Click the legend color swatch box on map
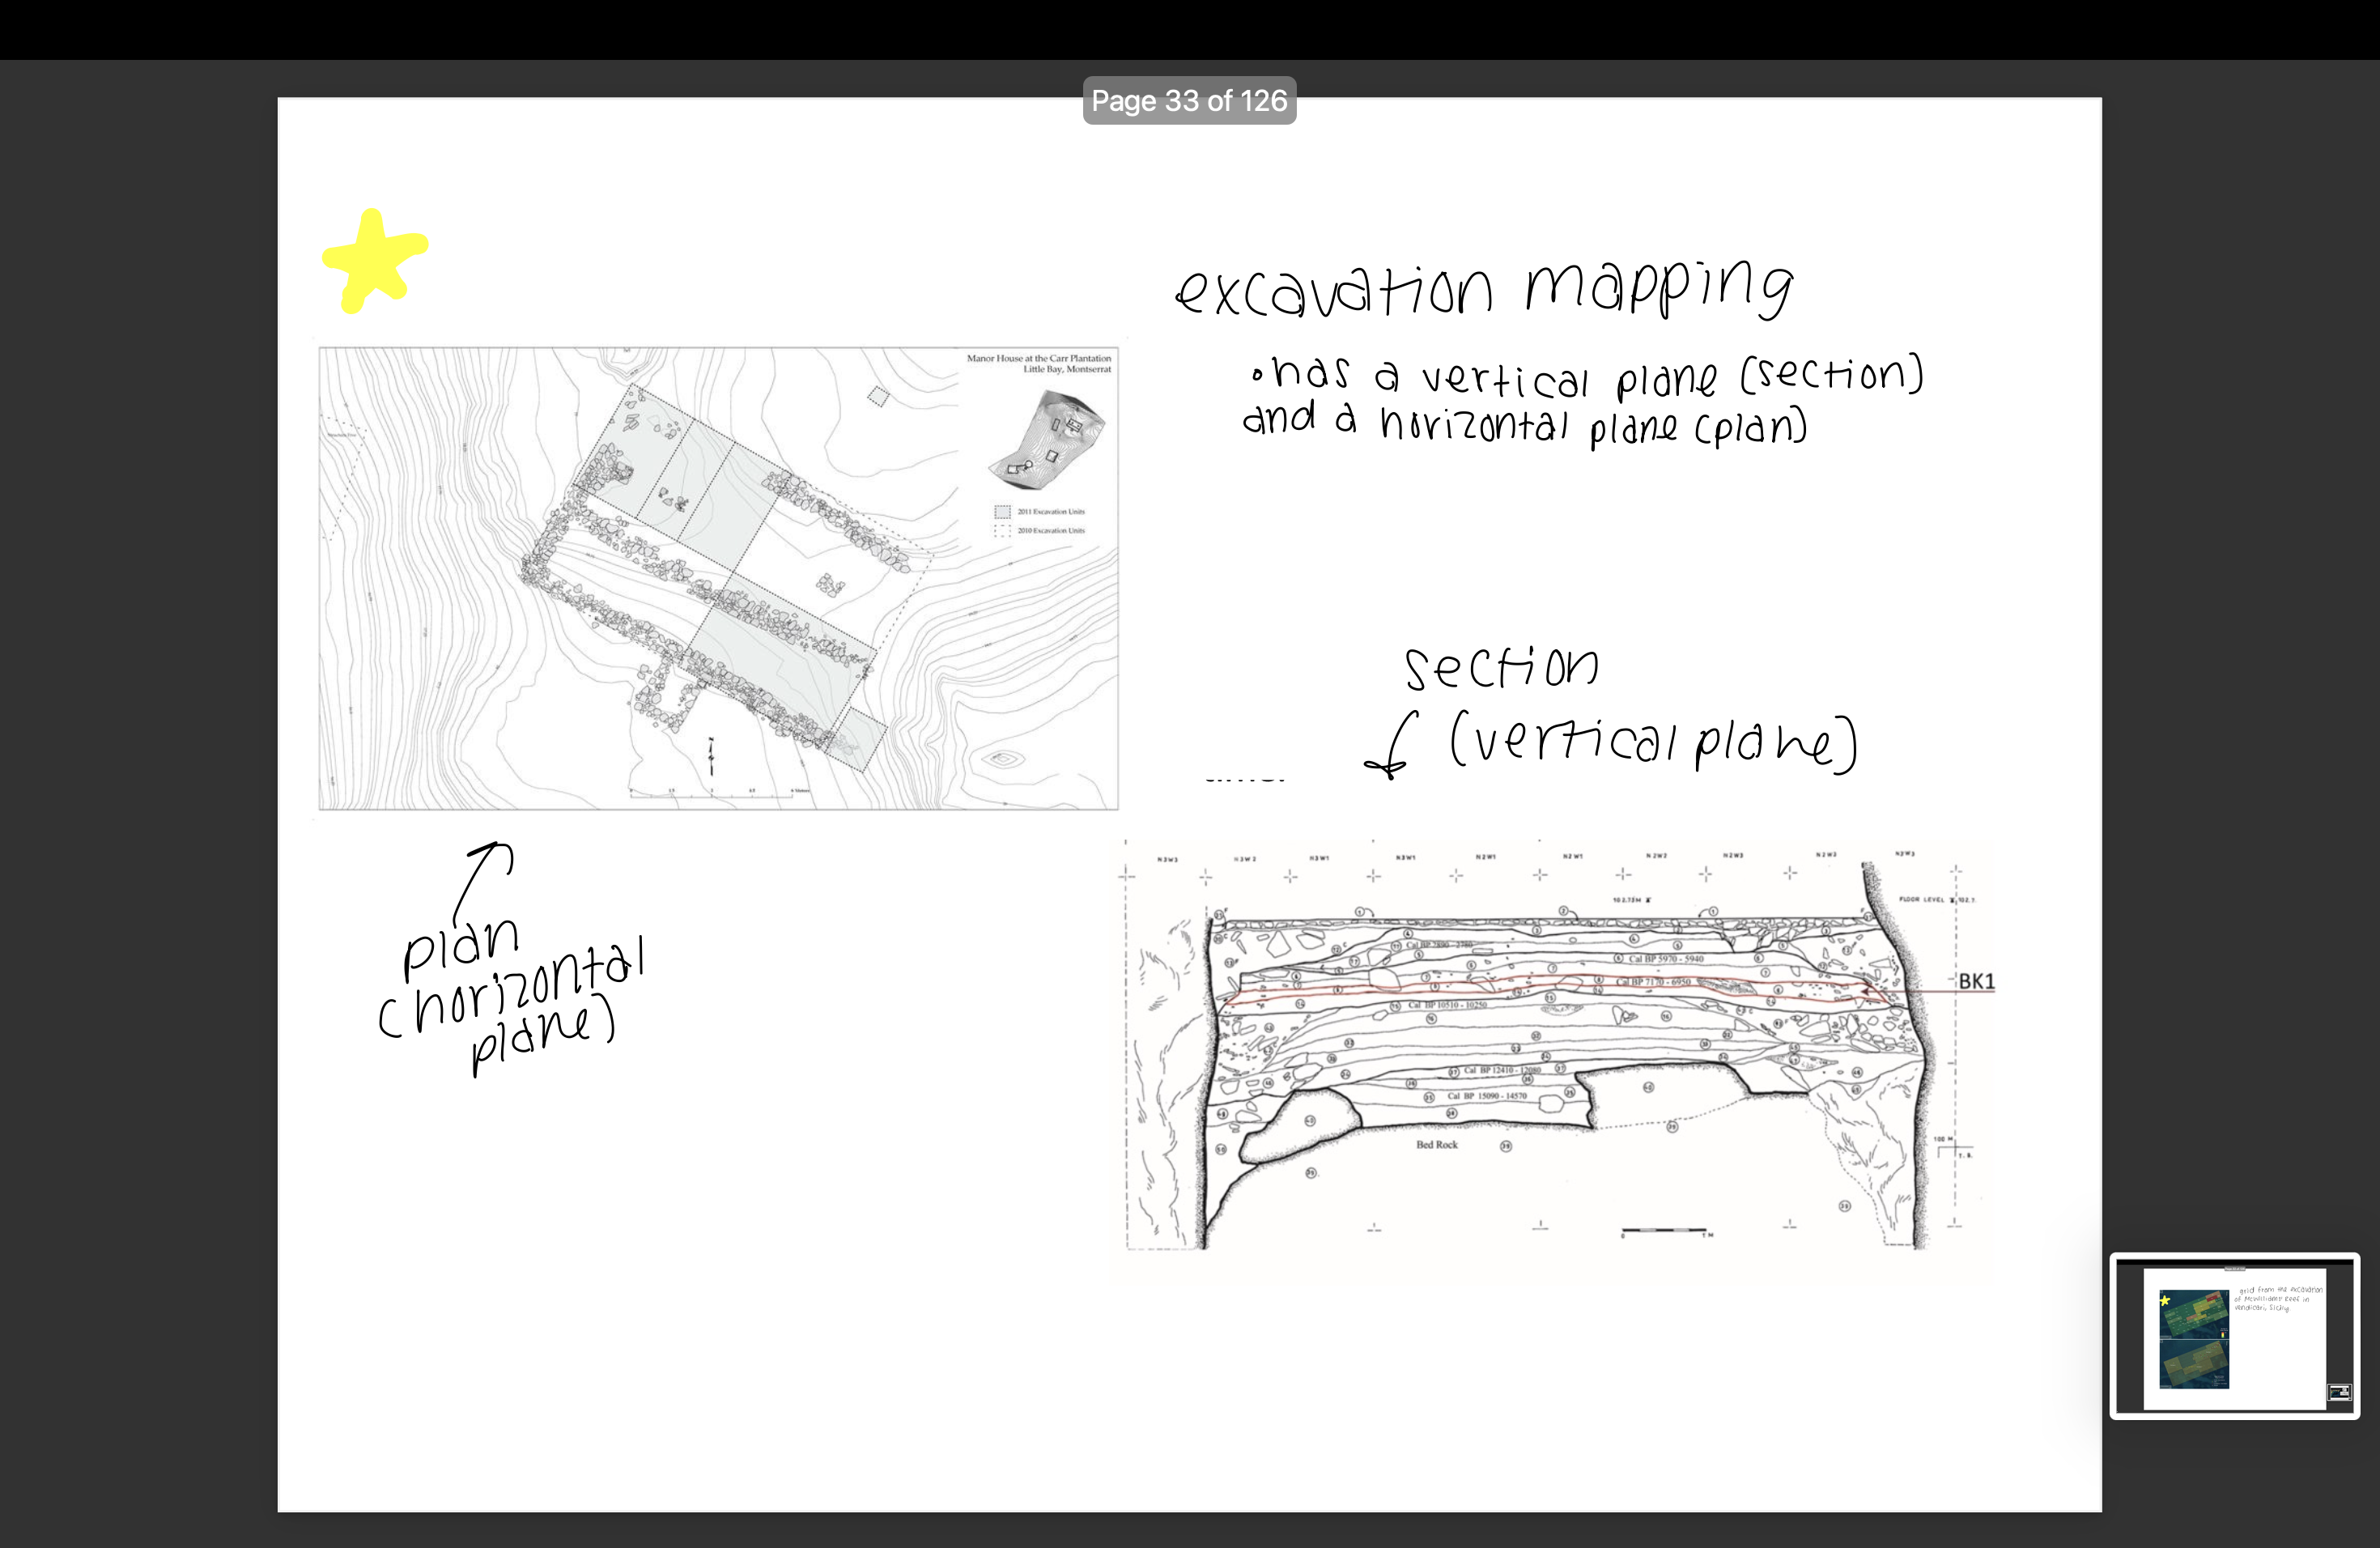The image size is (2380, 1548). (1003, 512)
